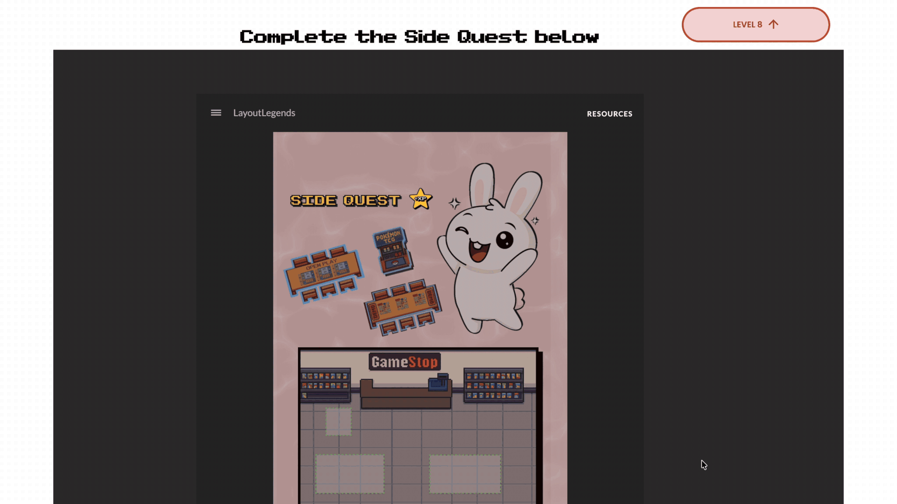Click the up arrow in Level 8 button
The image size is (897, 504).
tap(773, 24)
